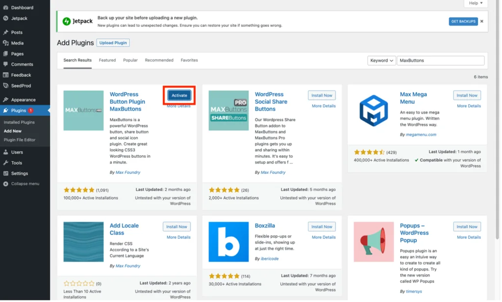Click the plugin search input field
The width and height of the screenshot is (502, 302).
pos(442,60)
